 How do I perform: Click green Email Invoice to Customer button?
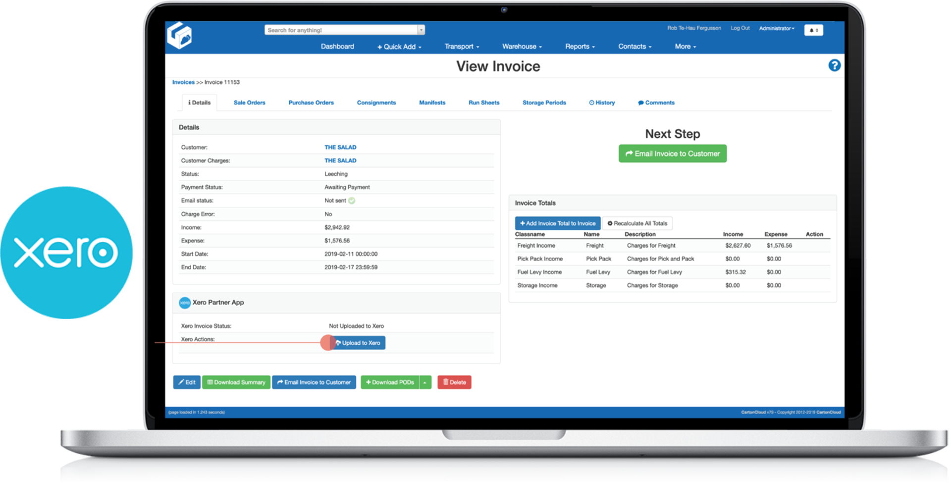tap(672, 154)
